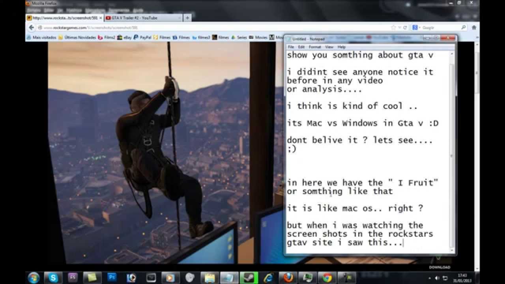This screenshot has height=284, width=505.
Task: Switch to the Notepad taskbar icon
Action: 229,277
